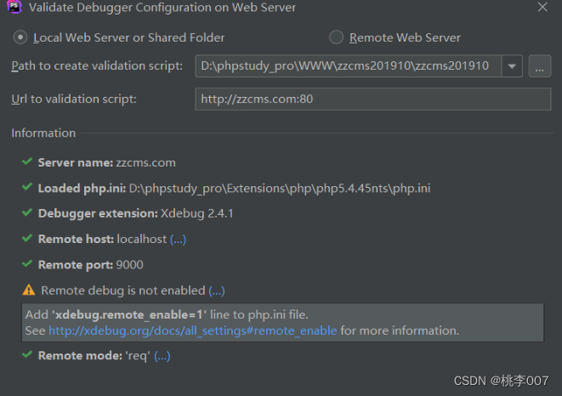The height and width of the screenshot is (396, 562).
Task: Click the 'Path to create validation script' label
Action: point(97,66)
